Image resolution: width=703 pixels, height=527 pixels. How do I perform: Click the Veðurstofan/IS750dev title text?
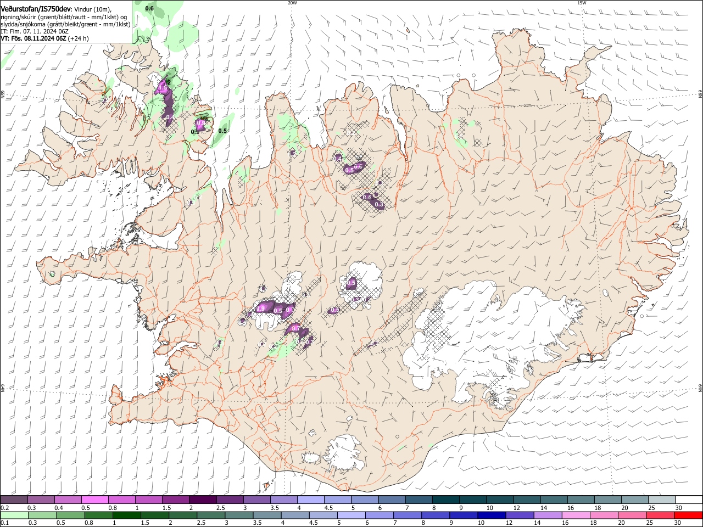[x=36, y=9]
